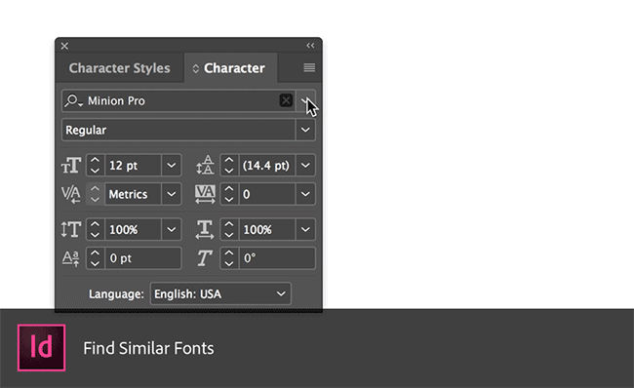The height and width of the screenshot is (388, 634).
Task: Click the leading icon
Action: [205, 165]
